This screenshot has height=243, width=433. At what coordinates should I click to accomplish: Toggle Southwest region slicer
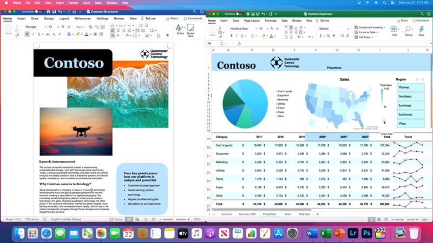(410, 114)
